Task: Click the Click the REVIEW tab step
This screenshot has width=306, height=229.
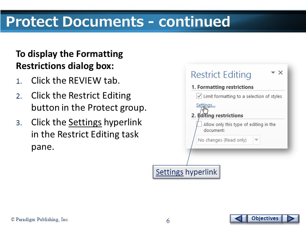Action: (x=76, y=80)
